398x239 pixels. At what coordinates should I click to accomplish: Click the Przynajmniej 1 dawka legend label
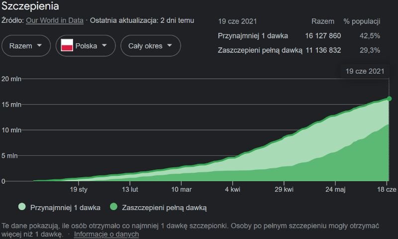pyautogui.click(x=65, y=207)
